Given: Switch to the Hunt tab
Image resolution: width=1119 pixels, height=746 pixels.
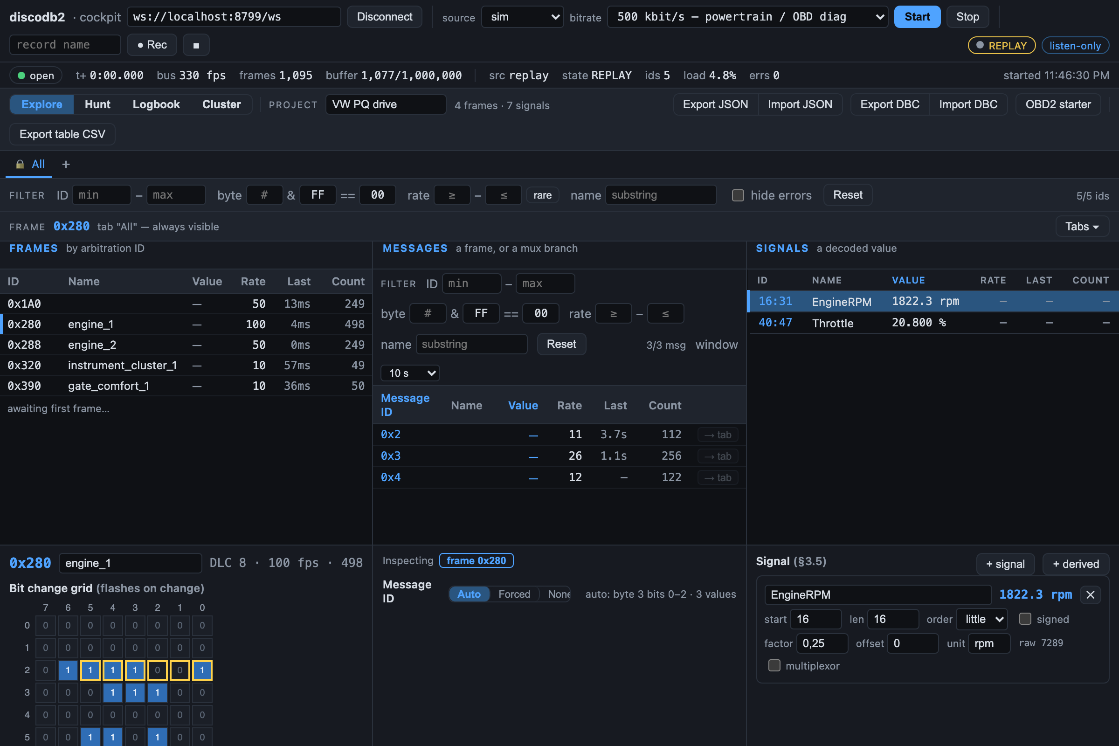Looking at the screenshot, I should 97,104.
